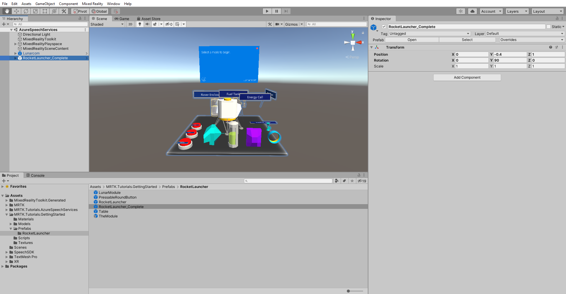Toggle scene audio speaker icon
This screenshot has height=294, width=566.
147,24
